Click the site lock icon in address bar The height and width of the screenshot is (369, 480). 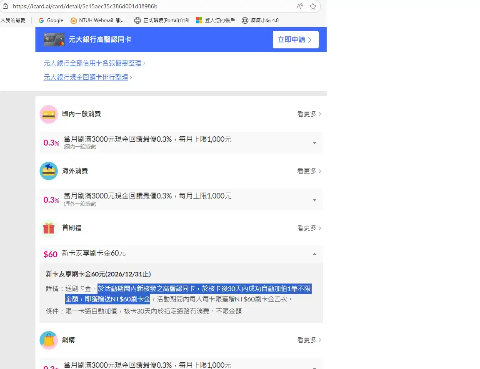[5, 7]
